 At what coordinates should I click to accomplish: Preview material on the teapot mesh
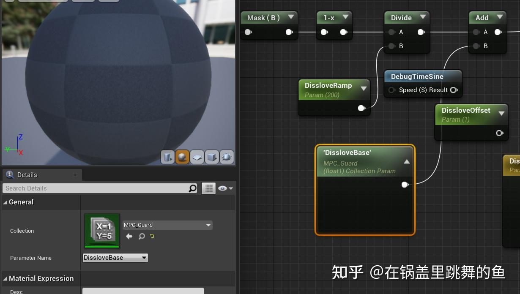pos(227,157)
